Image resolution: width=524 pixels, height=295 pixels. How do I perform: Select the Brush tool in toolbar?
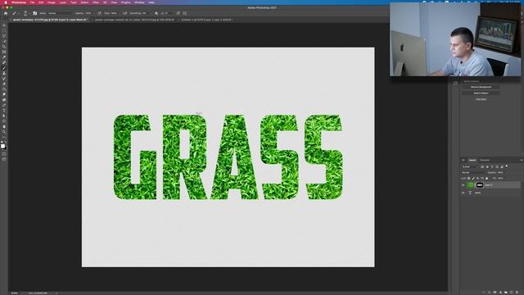point(4,68)
